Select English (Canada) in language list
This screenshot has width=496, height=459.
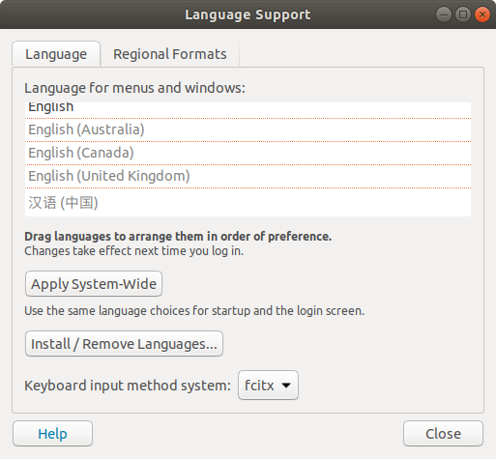click(x=248, y=153)
